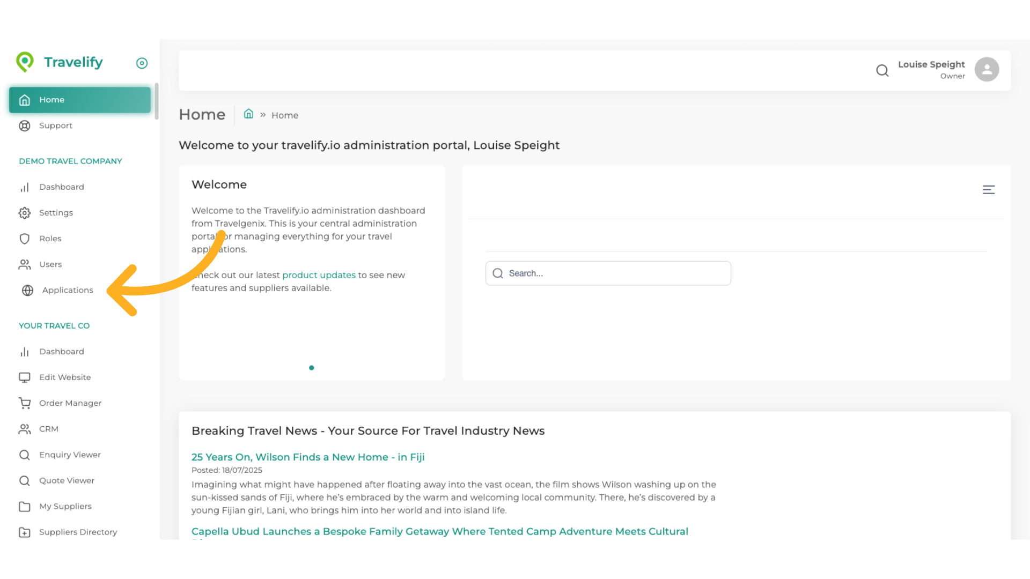
Task: Click the breadcrumb home icon
Action: (x=248, y=114)
